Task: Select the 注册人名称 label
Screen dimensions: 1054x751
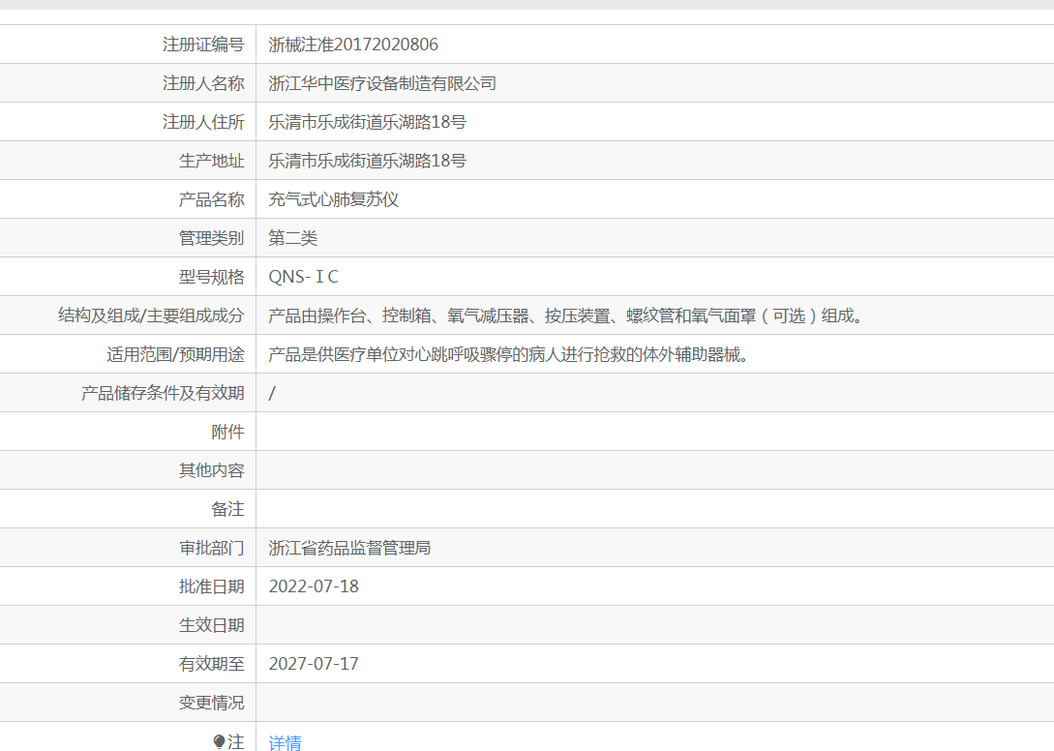Action: point(203,83)
